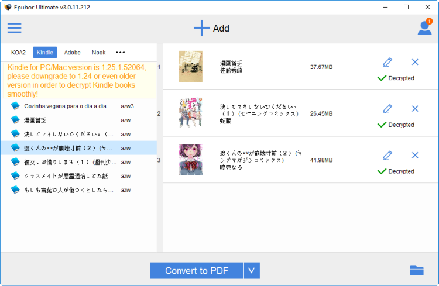The height and width of the screenshot is (286, 439).
Task: Switch to the Adobe tab
Action: pos(72,52)
